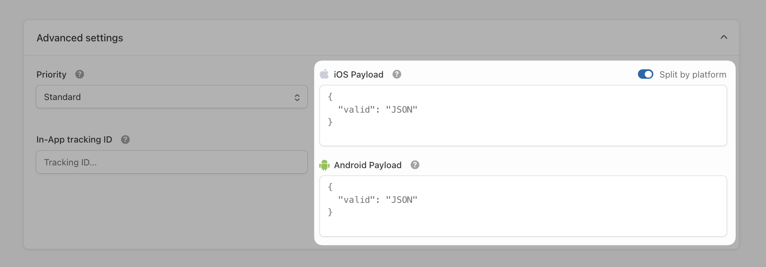Click the Split by platform label text
This screenshot has width=766, height=267.
pos(693,74)
